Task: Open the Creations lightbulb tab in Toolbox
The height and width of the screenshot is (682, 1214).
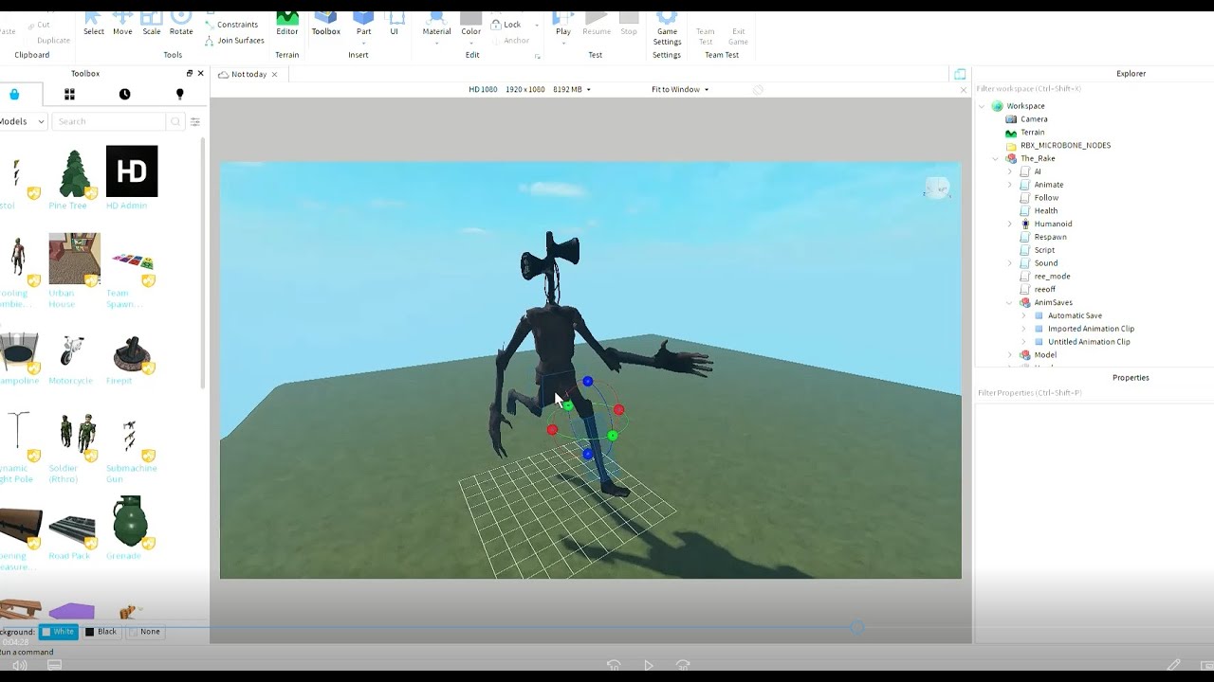Action: tap(179, 94)
